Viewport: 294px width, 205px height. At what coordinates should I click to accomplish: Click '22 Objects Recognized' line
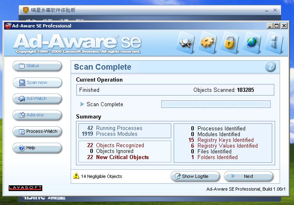pyautogui.click(x=115, y=145)
